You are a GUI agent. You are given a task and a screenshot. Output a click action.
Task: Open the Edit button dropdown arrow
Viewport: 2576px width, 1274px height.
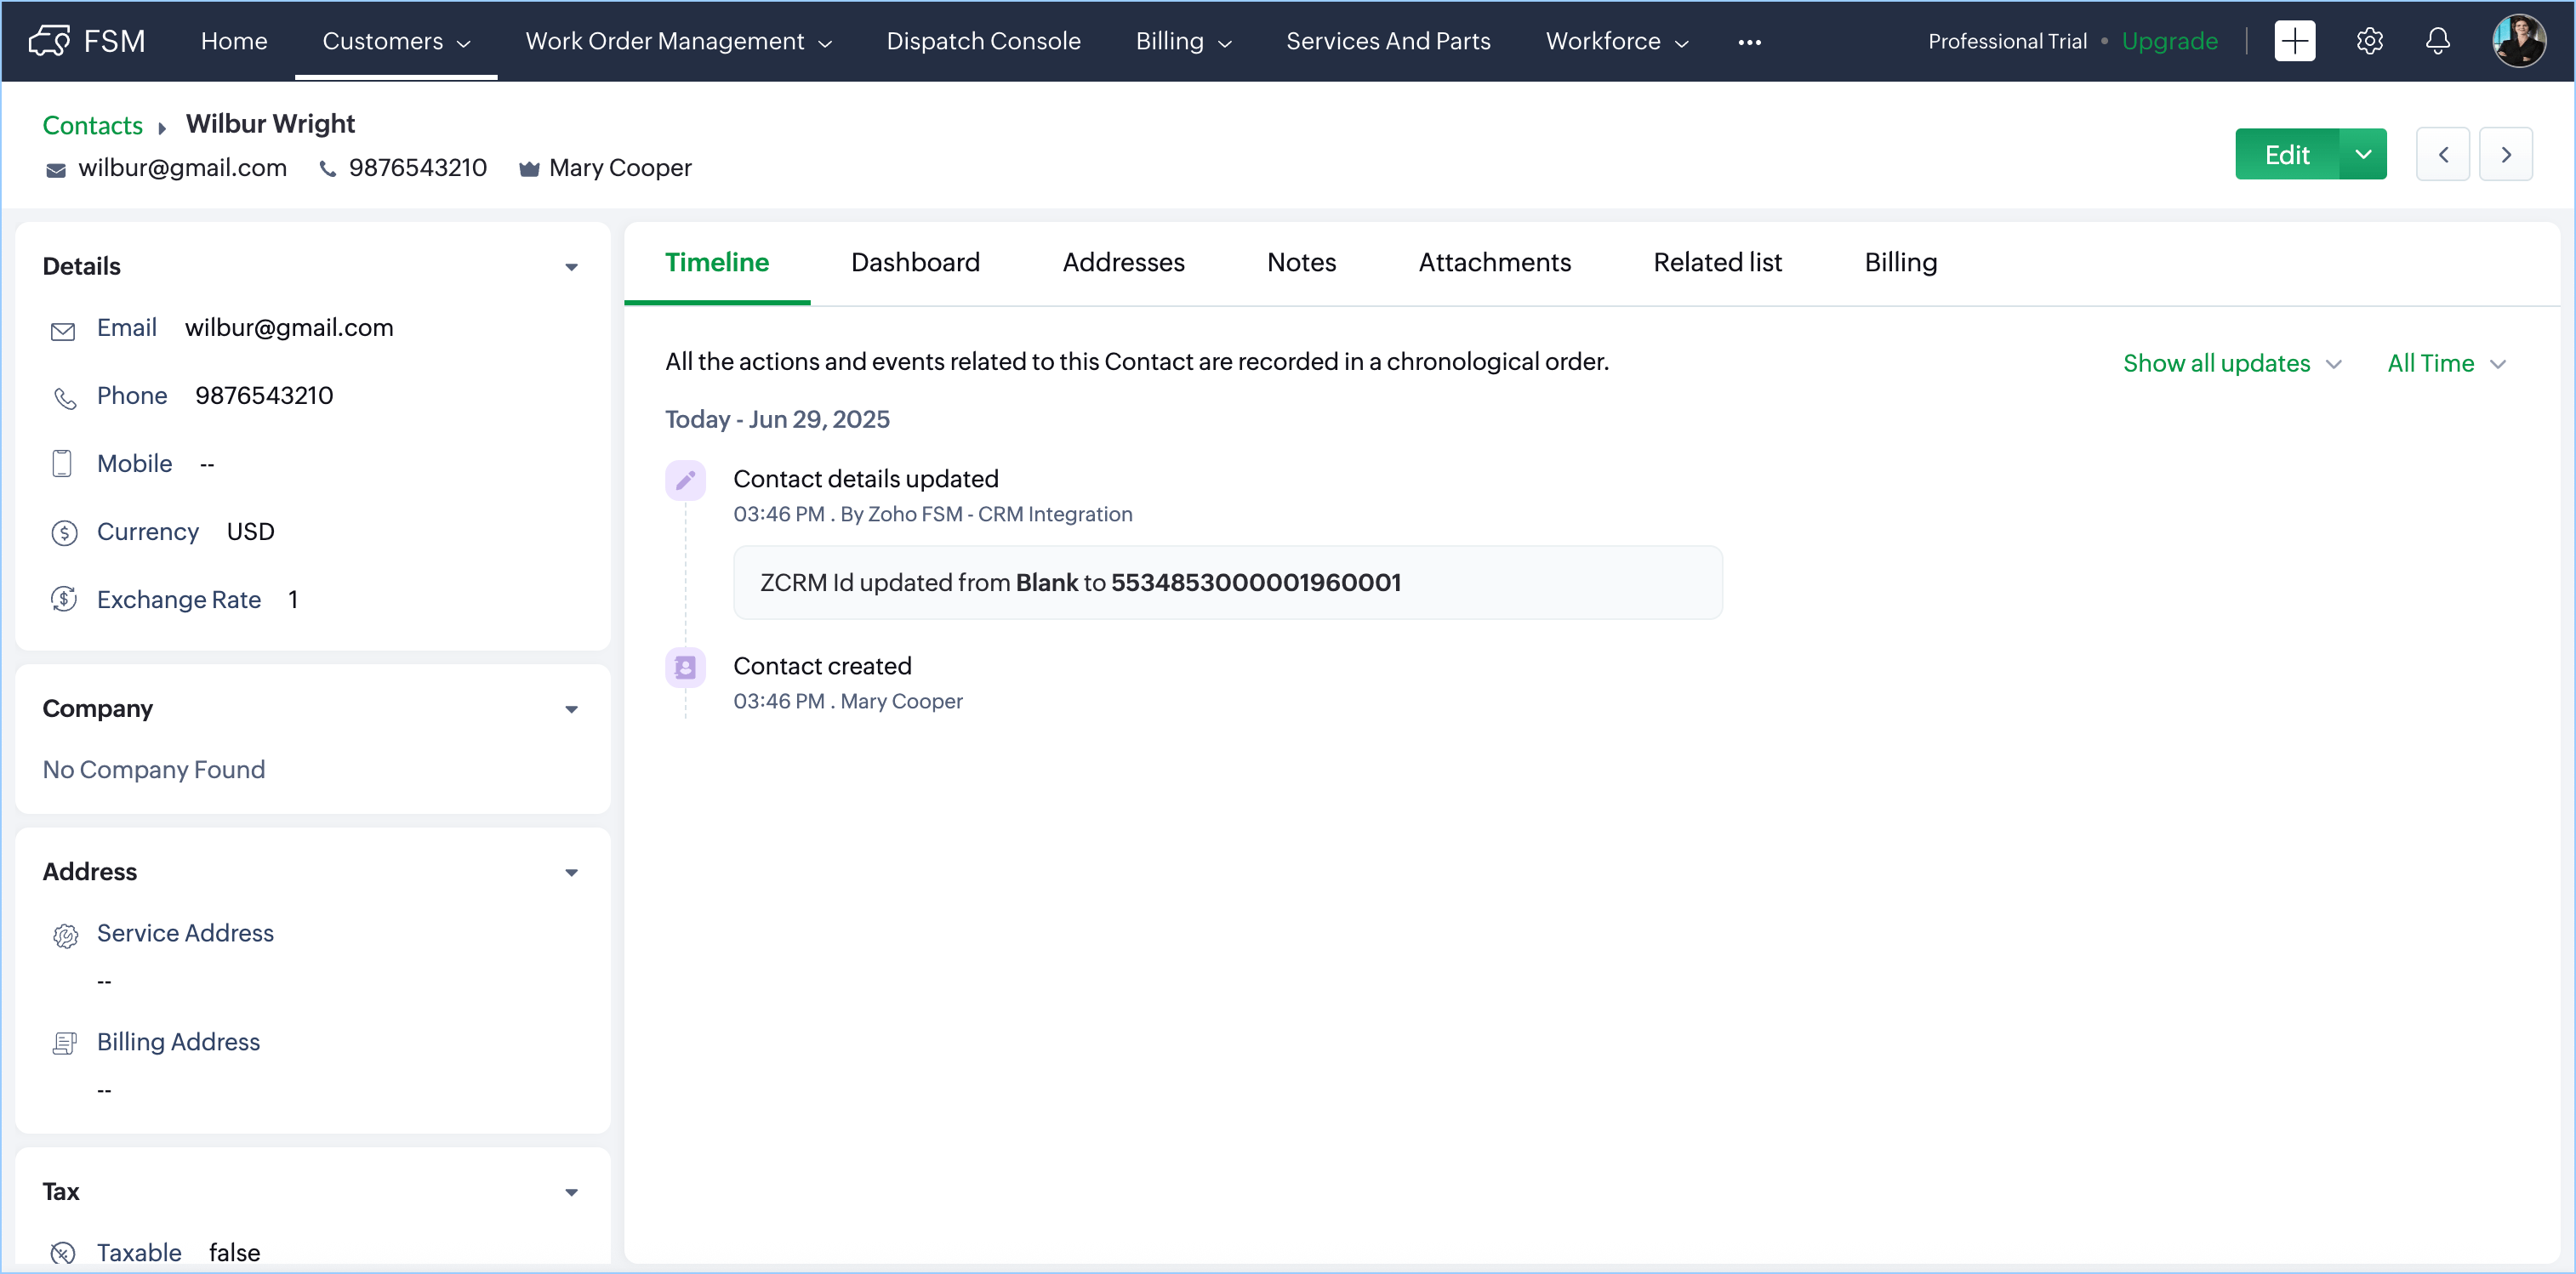[2362, 154]
